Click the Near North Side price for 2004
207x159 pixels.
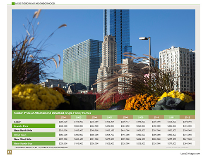(63, 131)
